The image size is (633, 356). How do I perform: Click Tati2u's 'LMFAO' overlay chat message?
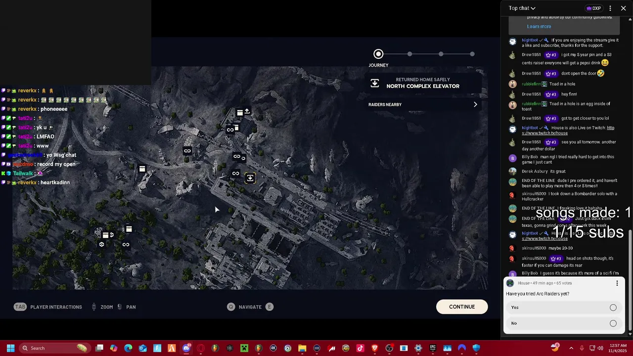tap(45, 137)
